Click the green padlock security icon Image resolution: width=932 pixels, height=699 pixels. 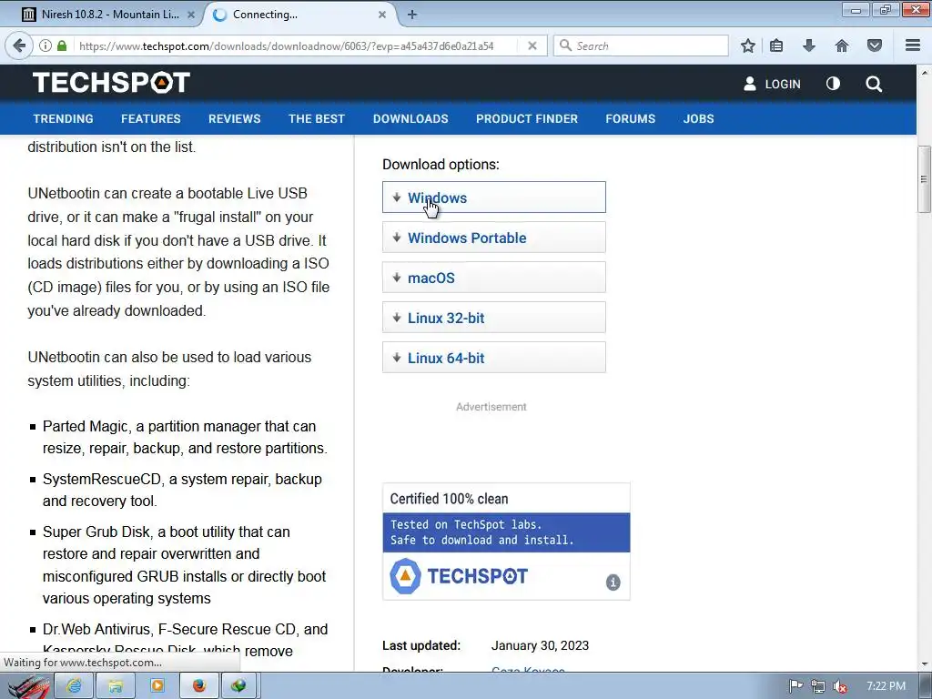tap(62, 46)
